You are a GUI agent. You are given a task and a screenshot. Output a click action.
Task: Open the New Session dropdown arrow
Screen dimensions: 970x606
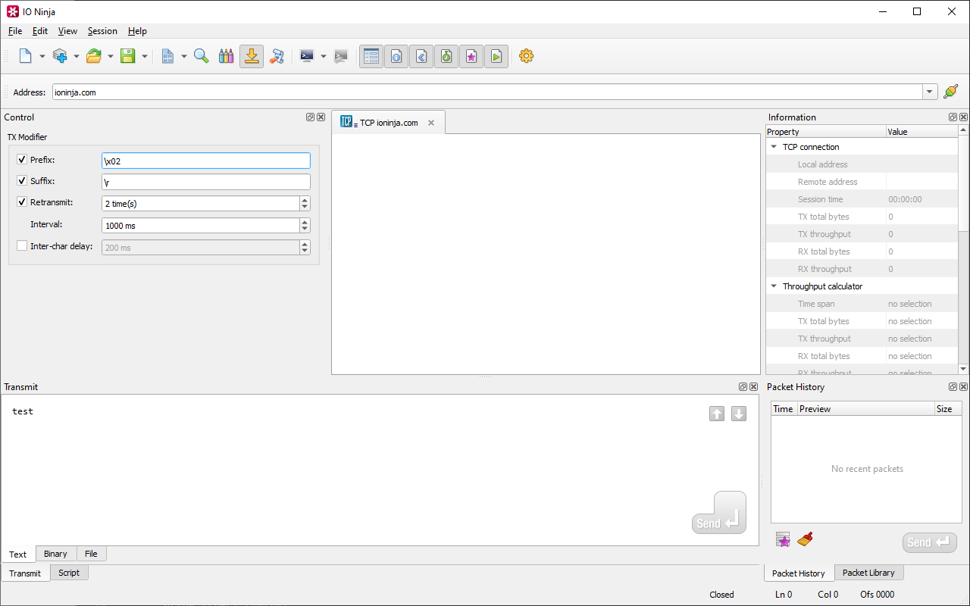(42, 56)
